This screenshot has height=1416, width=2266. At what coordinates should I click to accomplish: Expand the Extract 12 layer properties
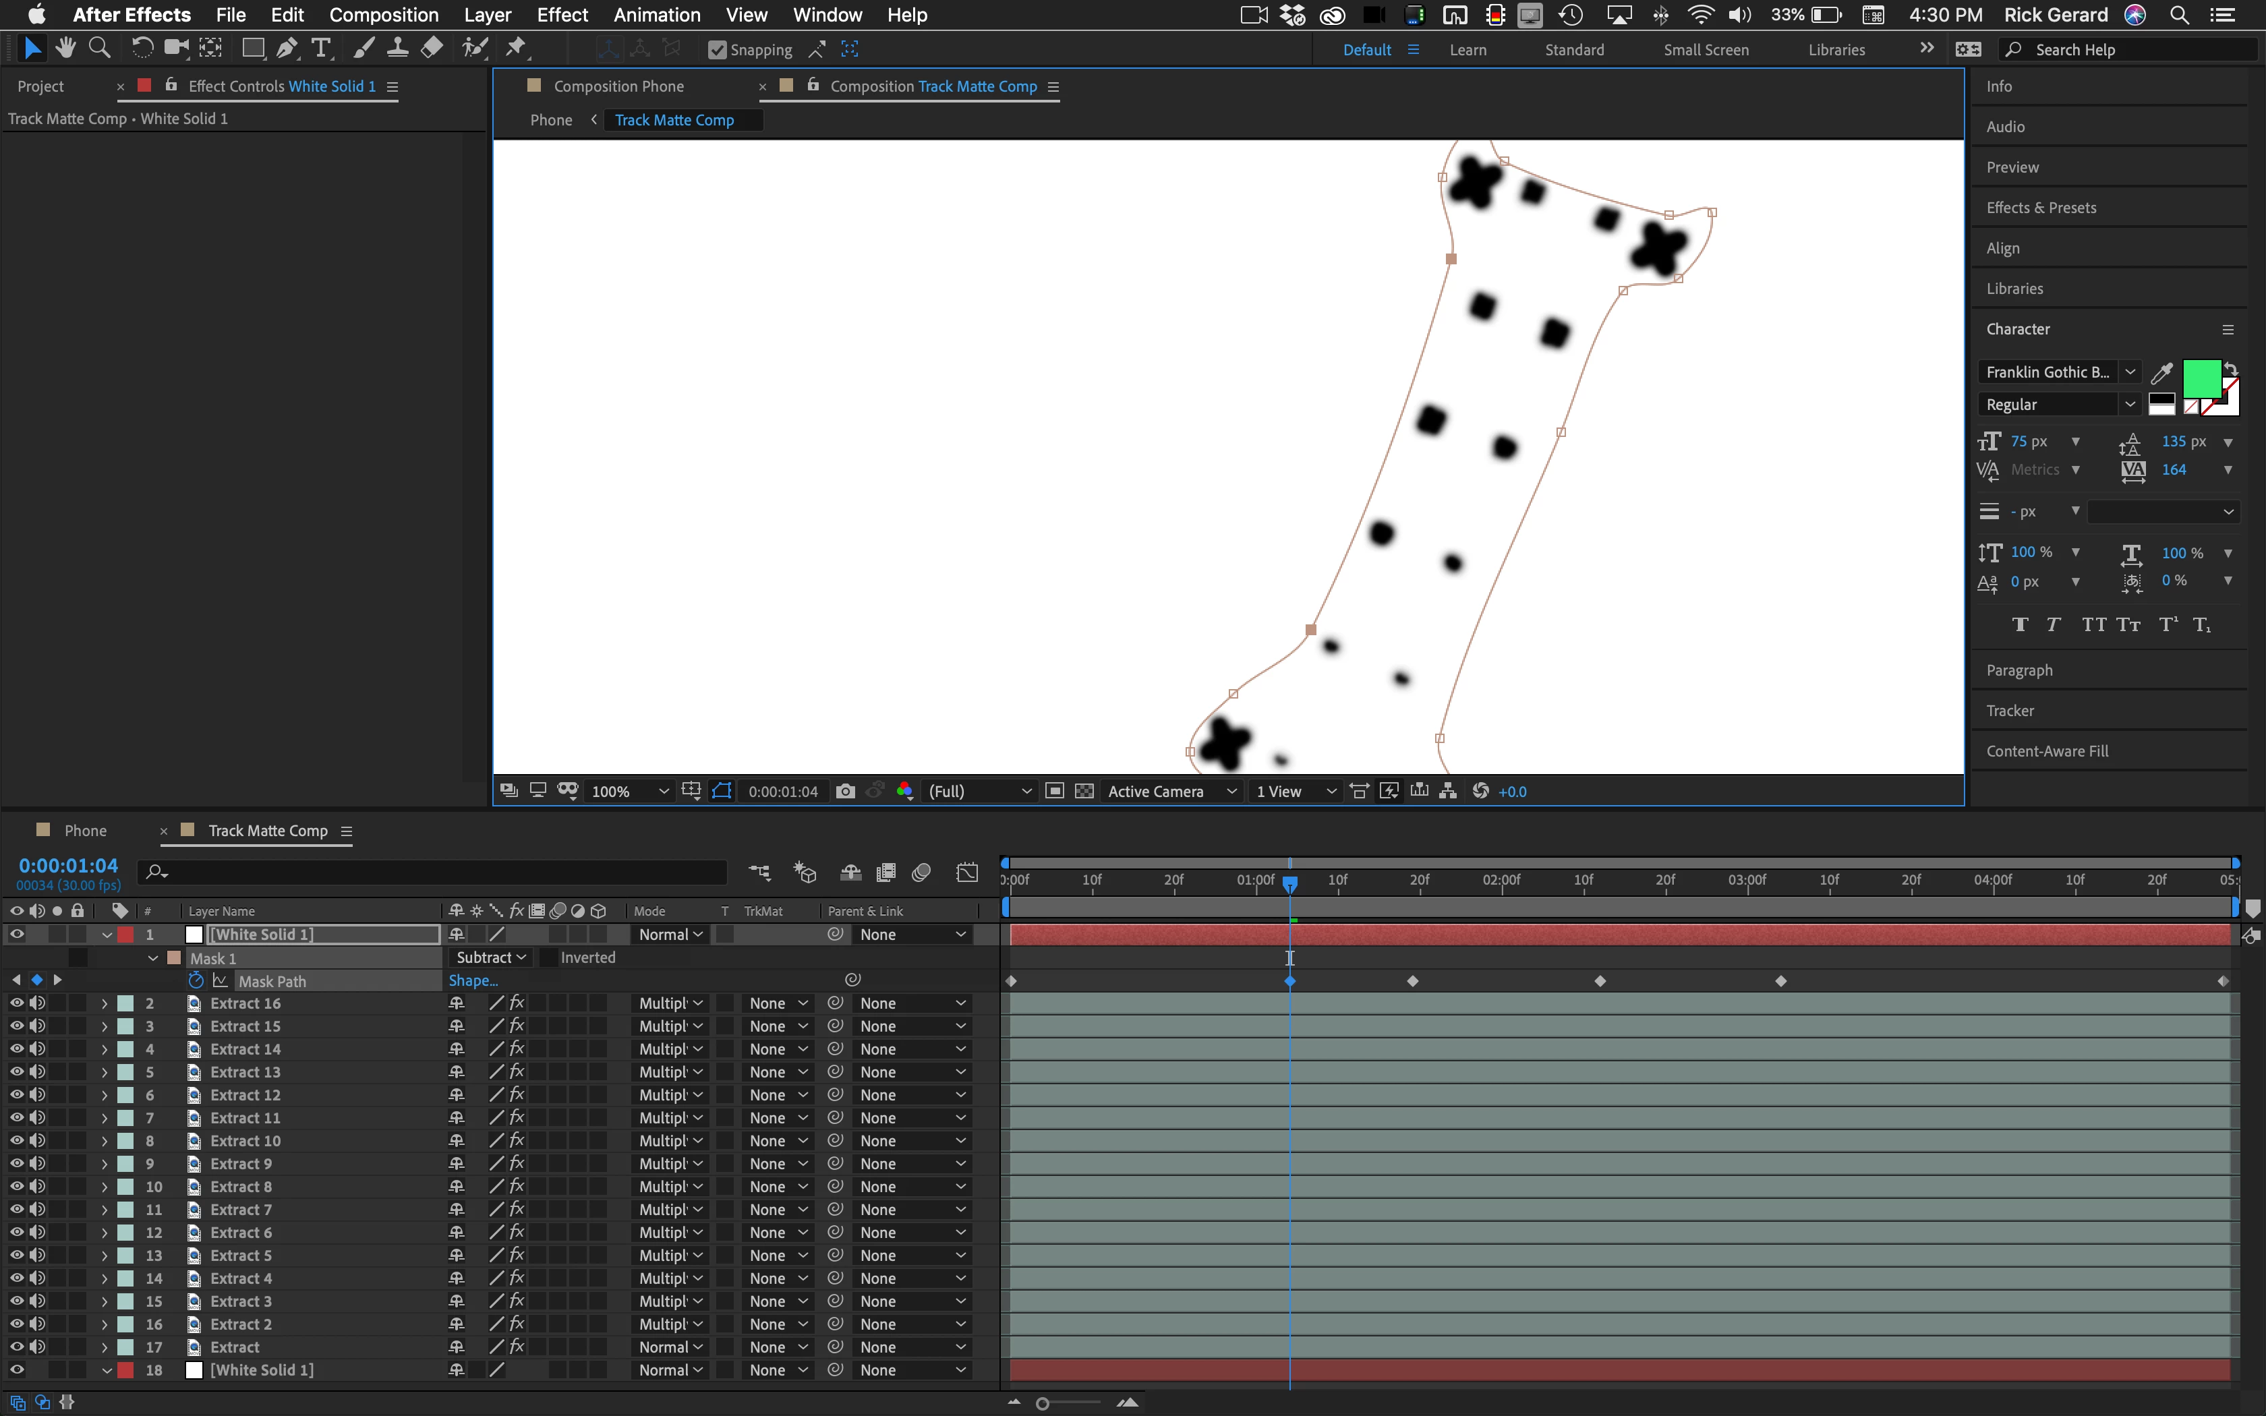(x=104, y=1095)
